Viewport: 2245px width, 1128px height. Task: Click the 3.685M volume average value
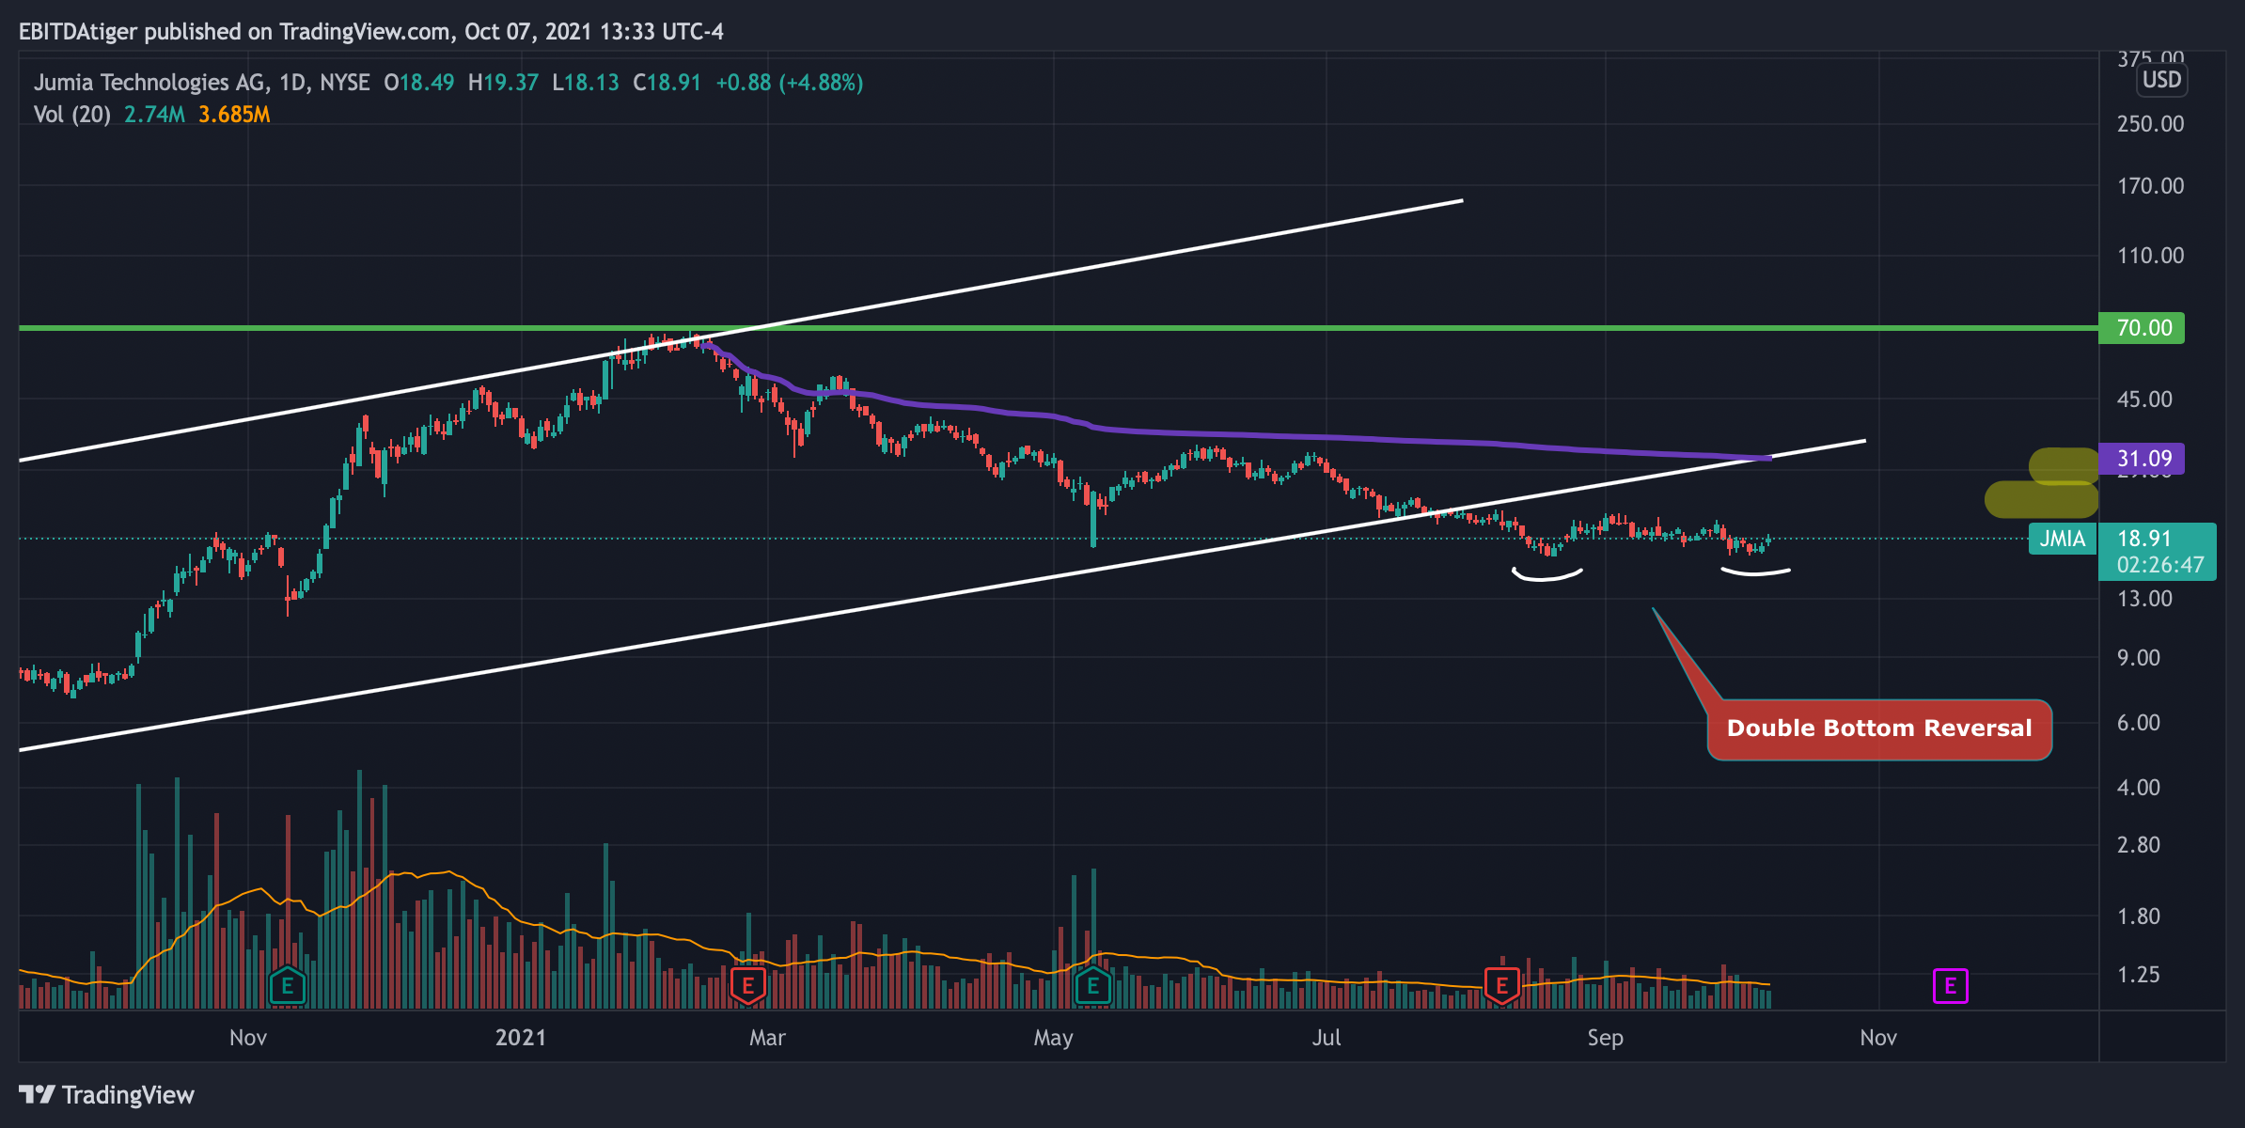click(234, 115)
